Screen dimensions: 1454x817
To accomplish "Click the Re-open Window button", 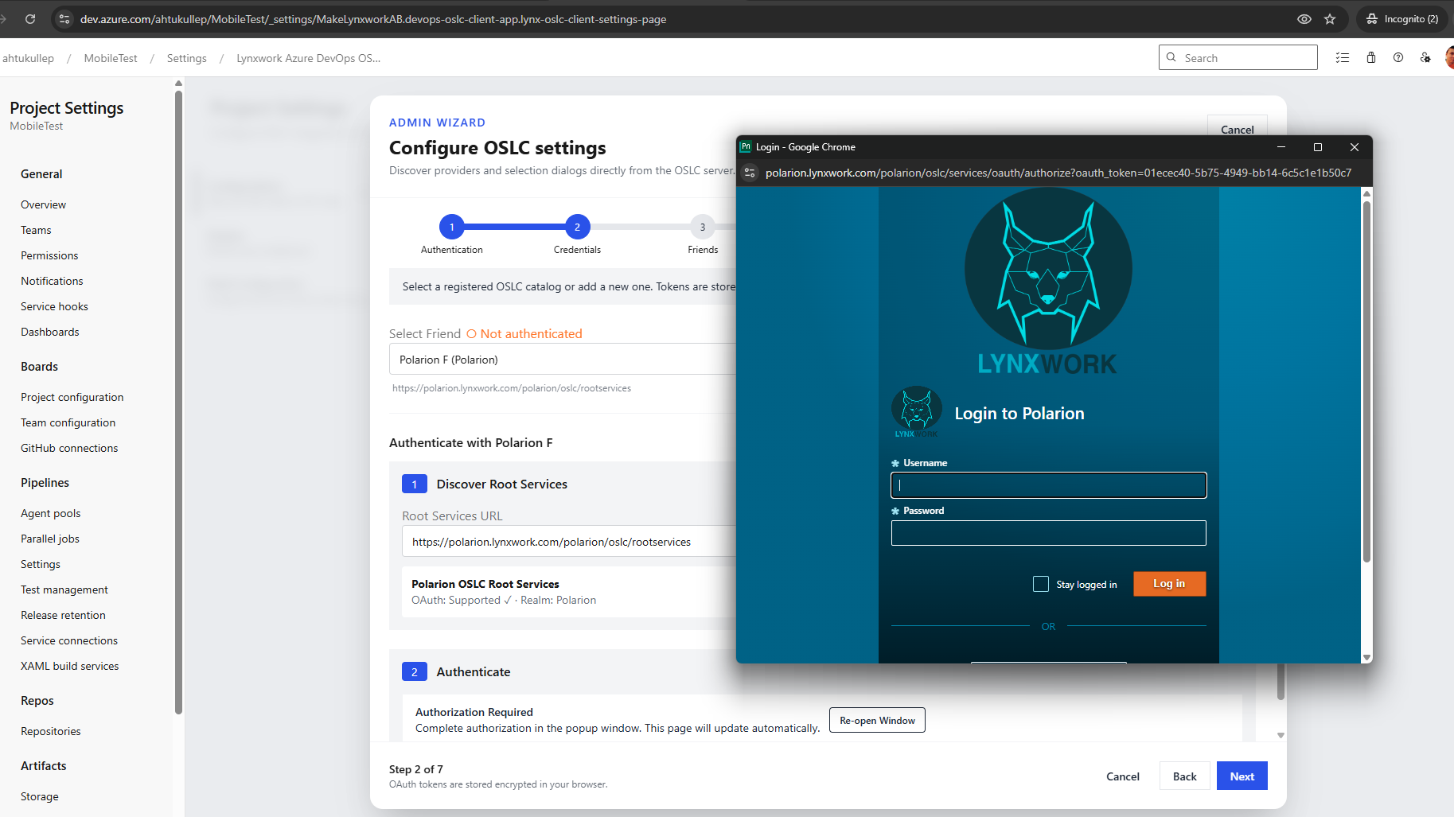I will coord(877,720).
